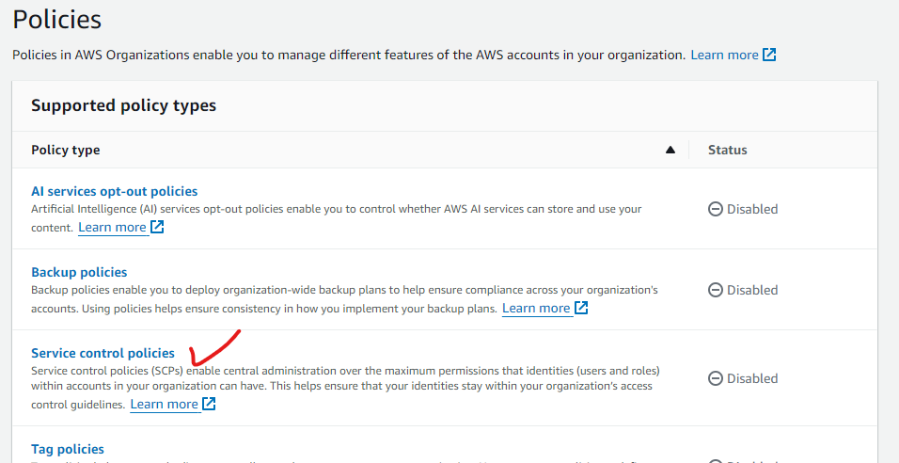The width and height of the screenshot is (899, 463).
Task: Click the Policies page title
Action: point(56,19)
